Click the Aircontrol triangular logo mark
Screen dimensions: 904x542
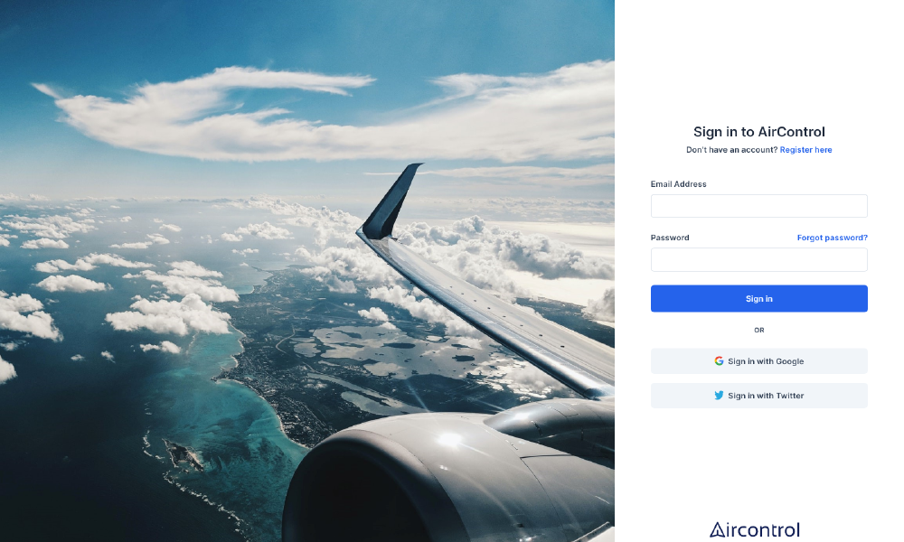tap(717, 530)
